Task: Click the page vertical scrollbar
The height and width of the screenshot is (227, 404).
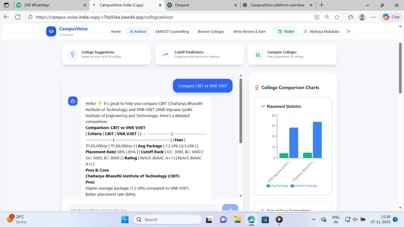Action: pyautogui.click(x=400, y=68)
